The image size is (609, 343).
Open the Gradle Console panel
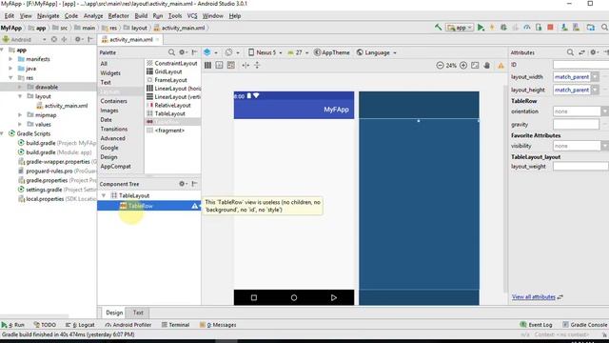pos(584,325)
